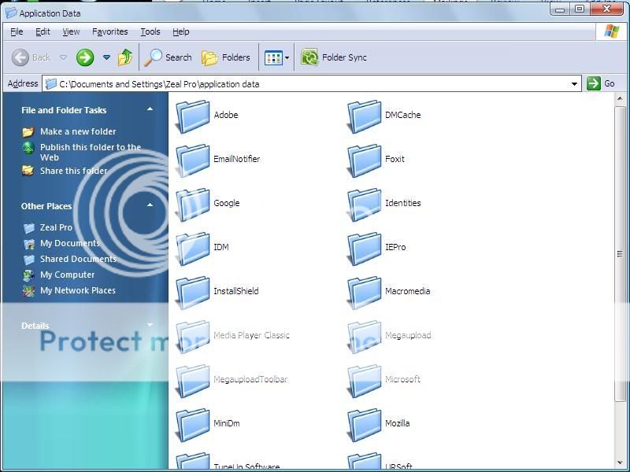Screen dimensions: 630x472
Task: Collapse the File and Folder Tasks panel
Action: point(150,110)
